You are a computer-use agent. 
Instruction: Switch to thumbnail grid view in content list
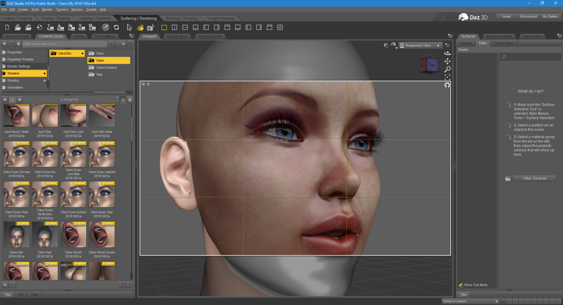[123, 100]
